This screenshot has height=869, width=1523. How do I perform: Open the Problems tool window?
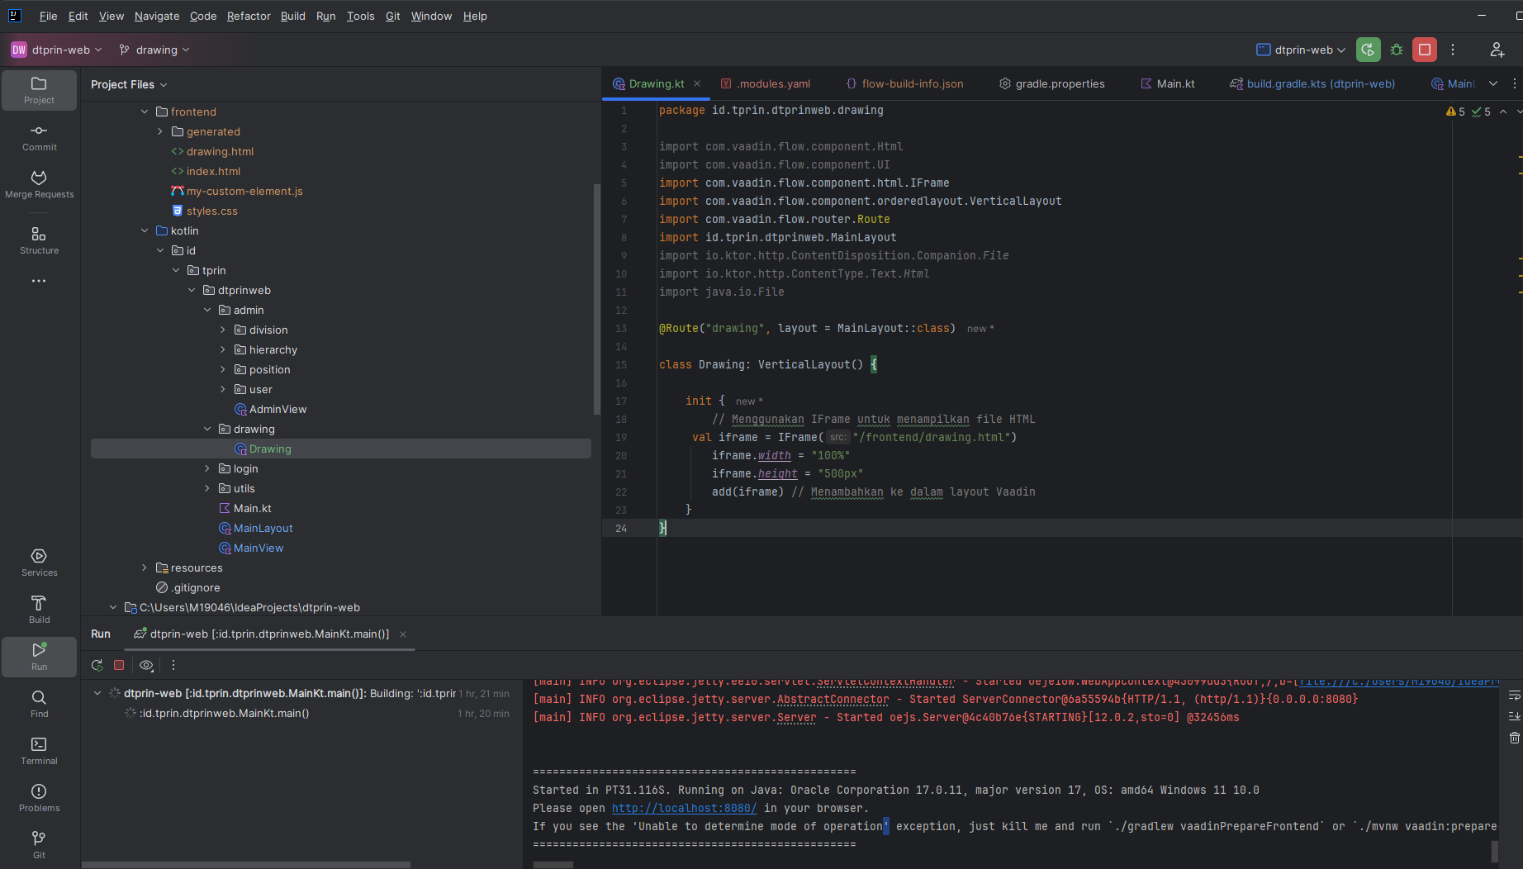[39, 798]
